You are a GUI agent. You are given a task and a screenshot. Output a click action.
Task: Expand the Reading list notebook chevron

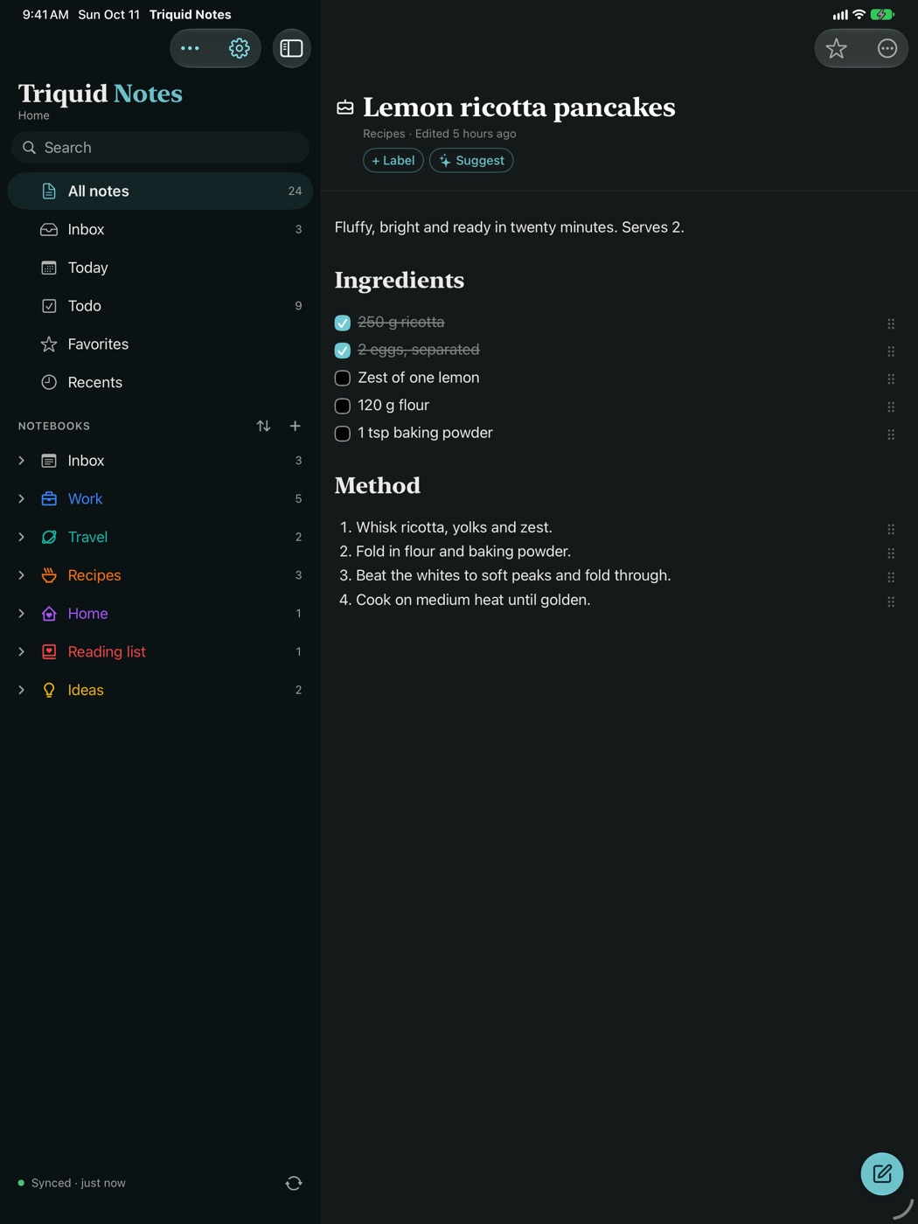pyautogui.click(x=22, y=651)
